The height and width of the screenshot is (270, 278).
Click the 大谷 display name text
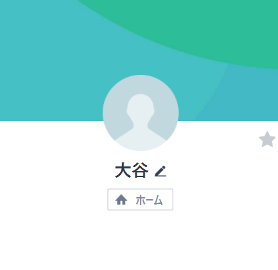pyautogui.click(x=131, y=170)
